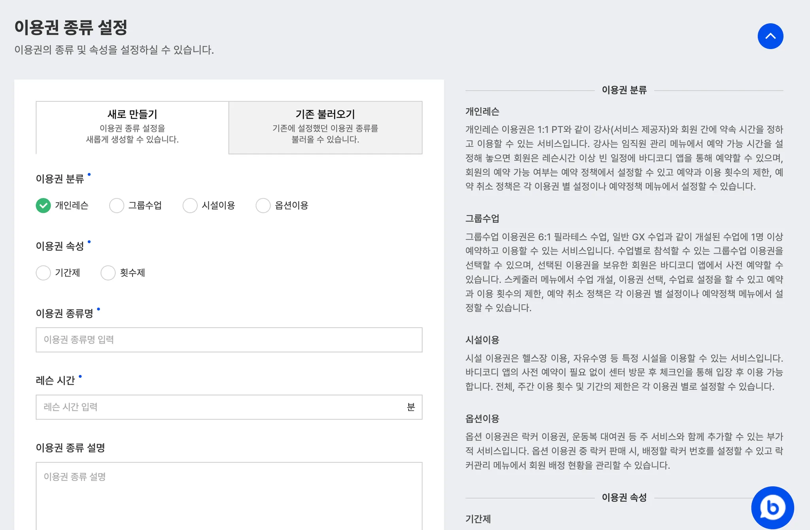This screenshot has height=530, width=810.
Task: Open the blue chat widget icon
Action: 772,507
